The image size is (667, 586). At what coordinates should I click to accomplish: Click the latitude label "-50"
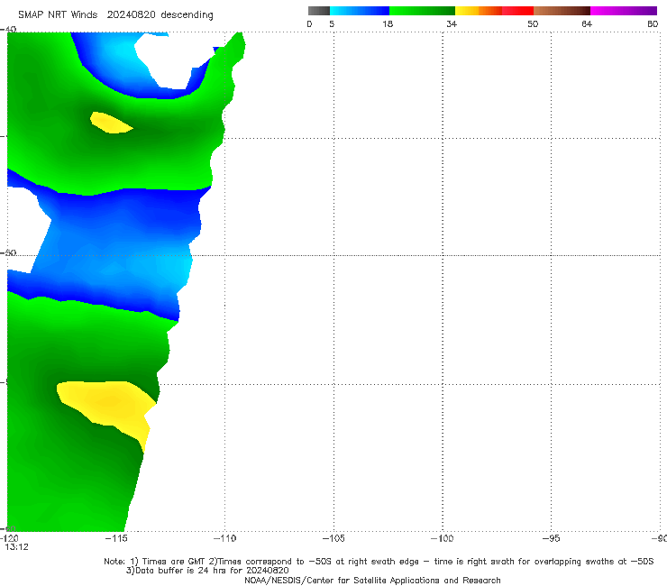pos(8,253)
